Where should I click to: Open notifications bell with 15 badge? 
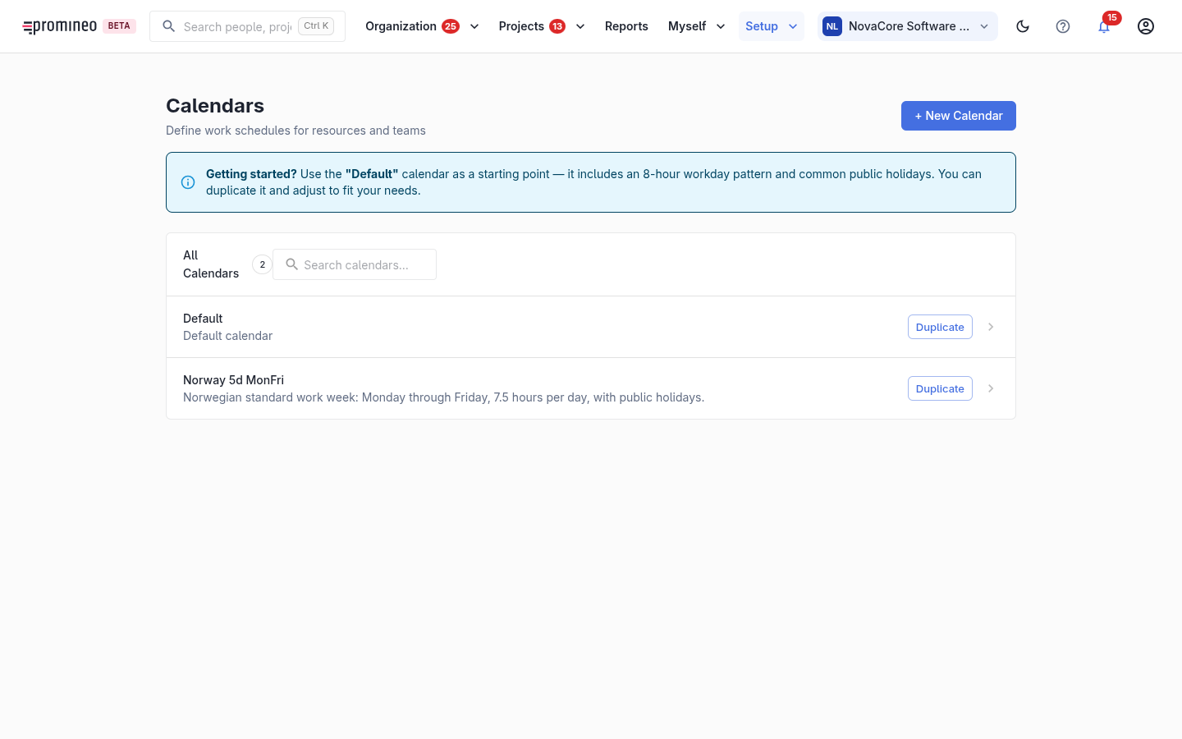tap(1104, 26)
